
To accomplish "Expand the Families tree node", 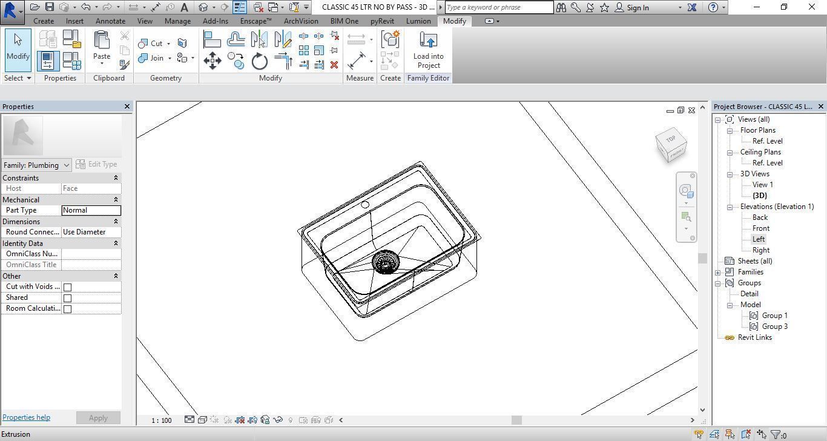I will click(718, 272).
